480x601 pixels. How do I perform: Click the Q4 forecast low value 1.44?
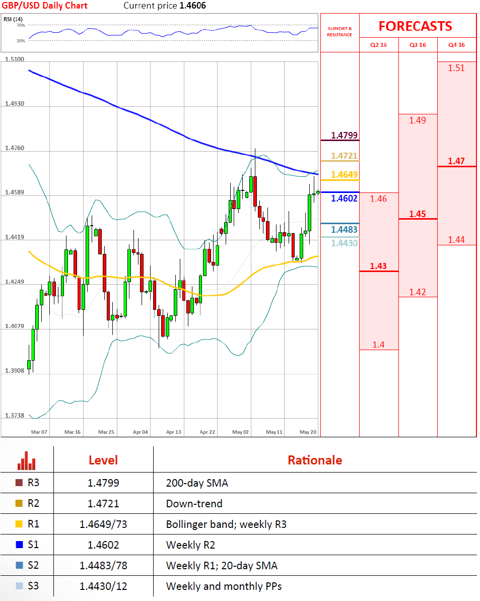[x=456, y=240]
